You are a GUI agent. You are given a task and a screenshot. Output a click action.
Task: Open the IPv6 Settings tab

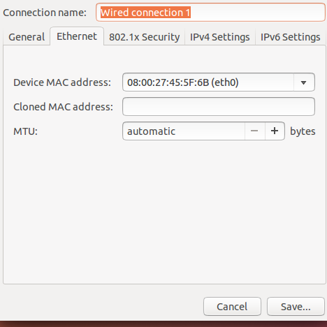(290, 37)
